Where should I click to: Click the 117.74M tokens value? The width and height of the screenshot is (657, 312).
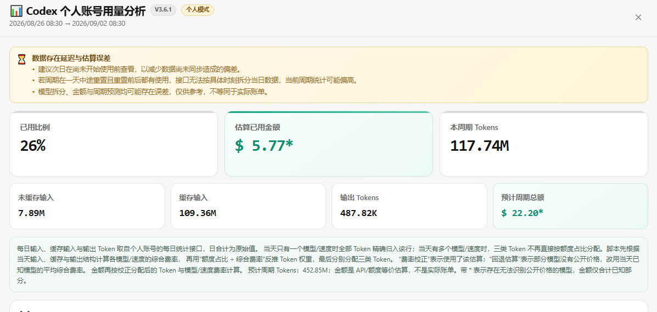tap(479, 145)
